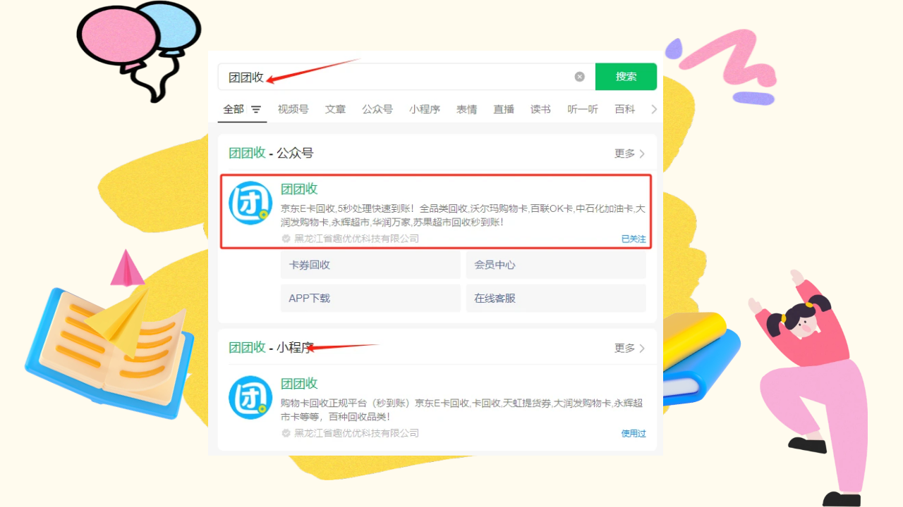The height and width of the screenshot is (507, 903).
Task: Click 黑龙江省趣优优科技有限公司 under the 小程序 result
Action: [x=356, y=433]
